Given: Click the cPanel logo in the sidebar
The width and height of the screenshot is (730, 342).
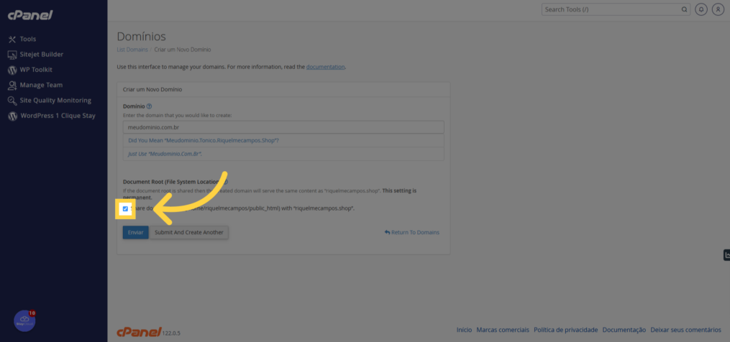Looking at the screenshot, I should point(30,15).
